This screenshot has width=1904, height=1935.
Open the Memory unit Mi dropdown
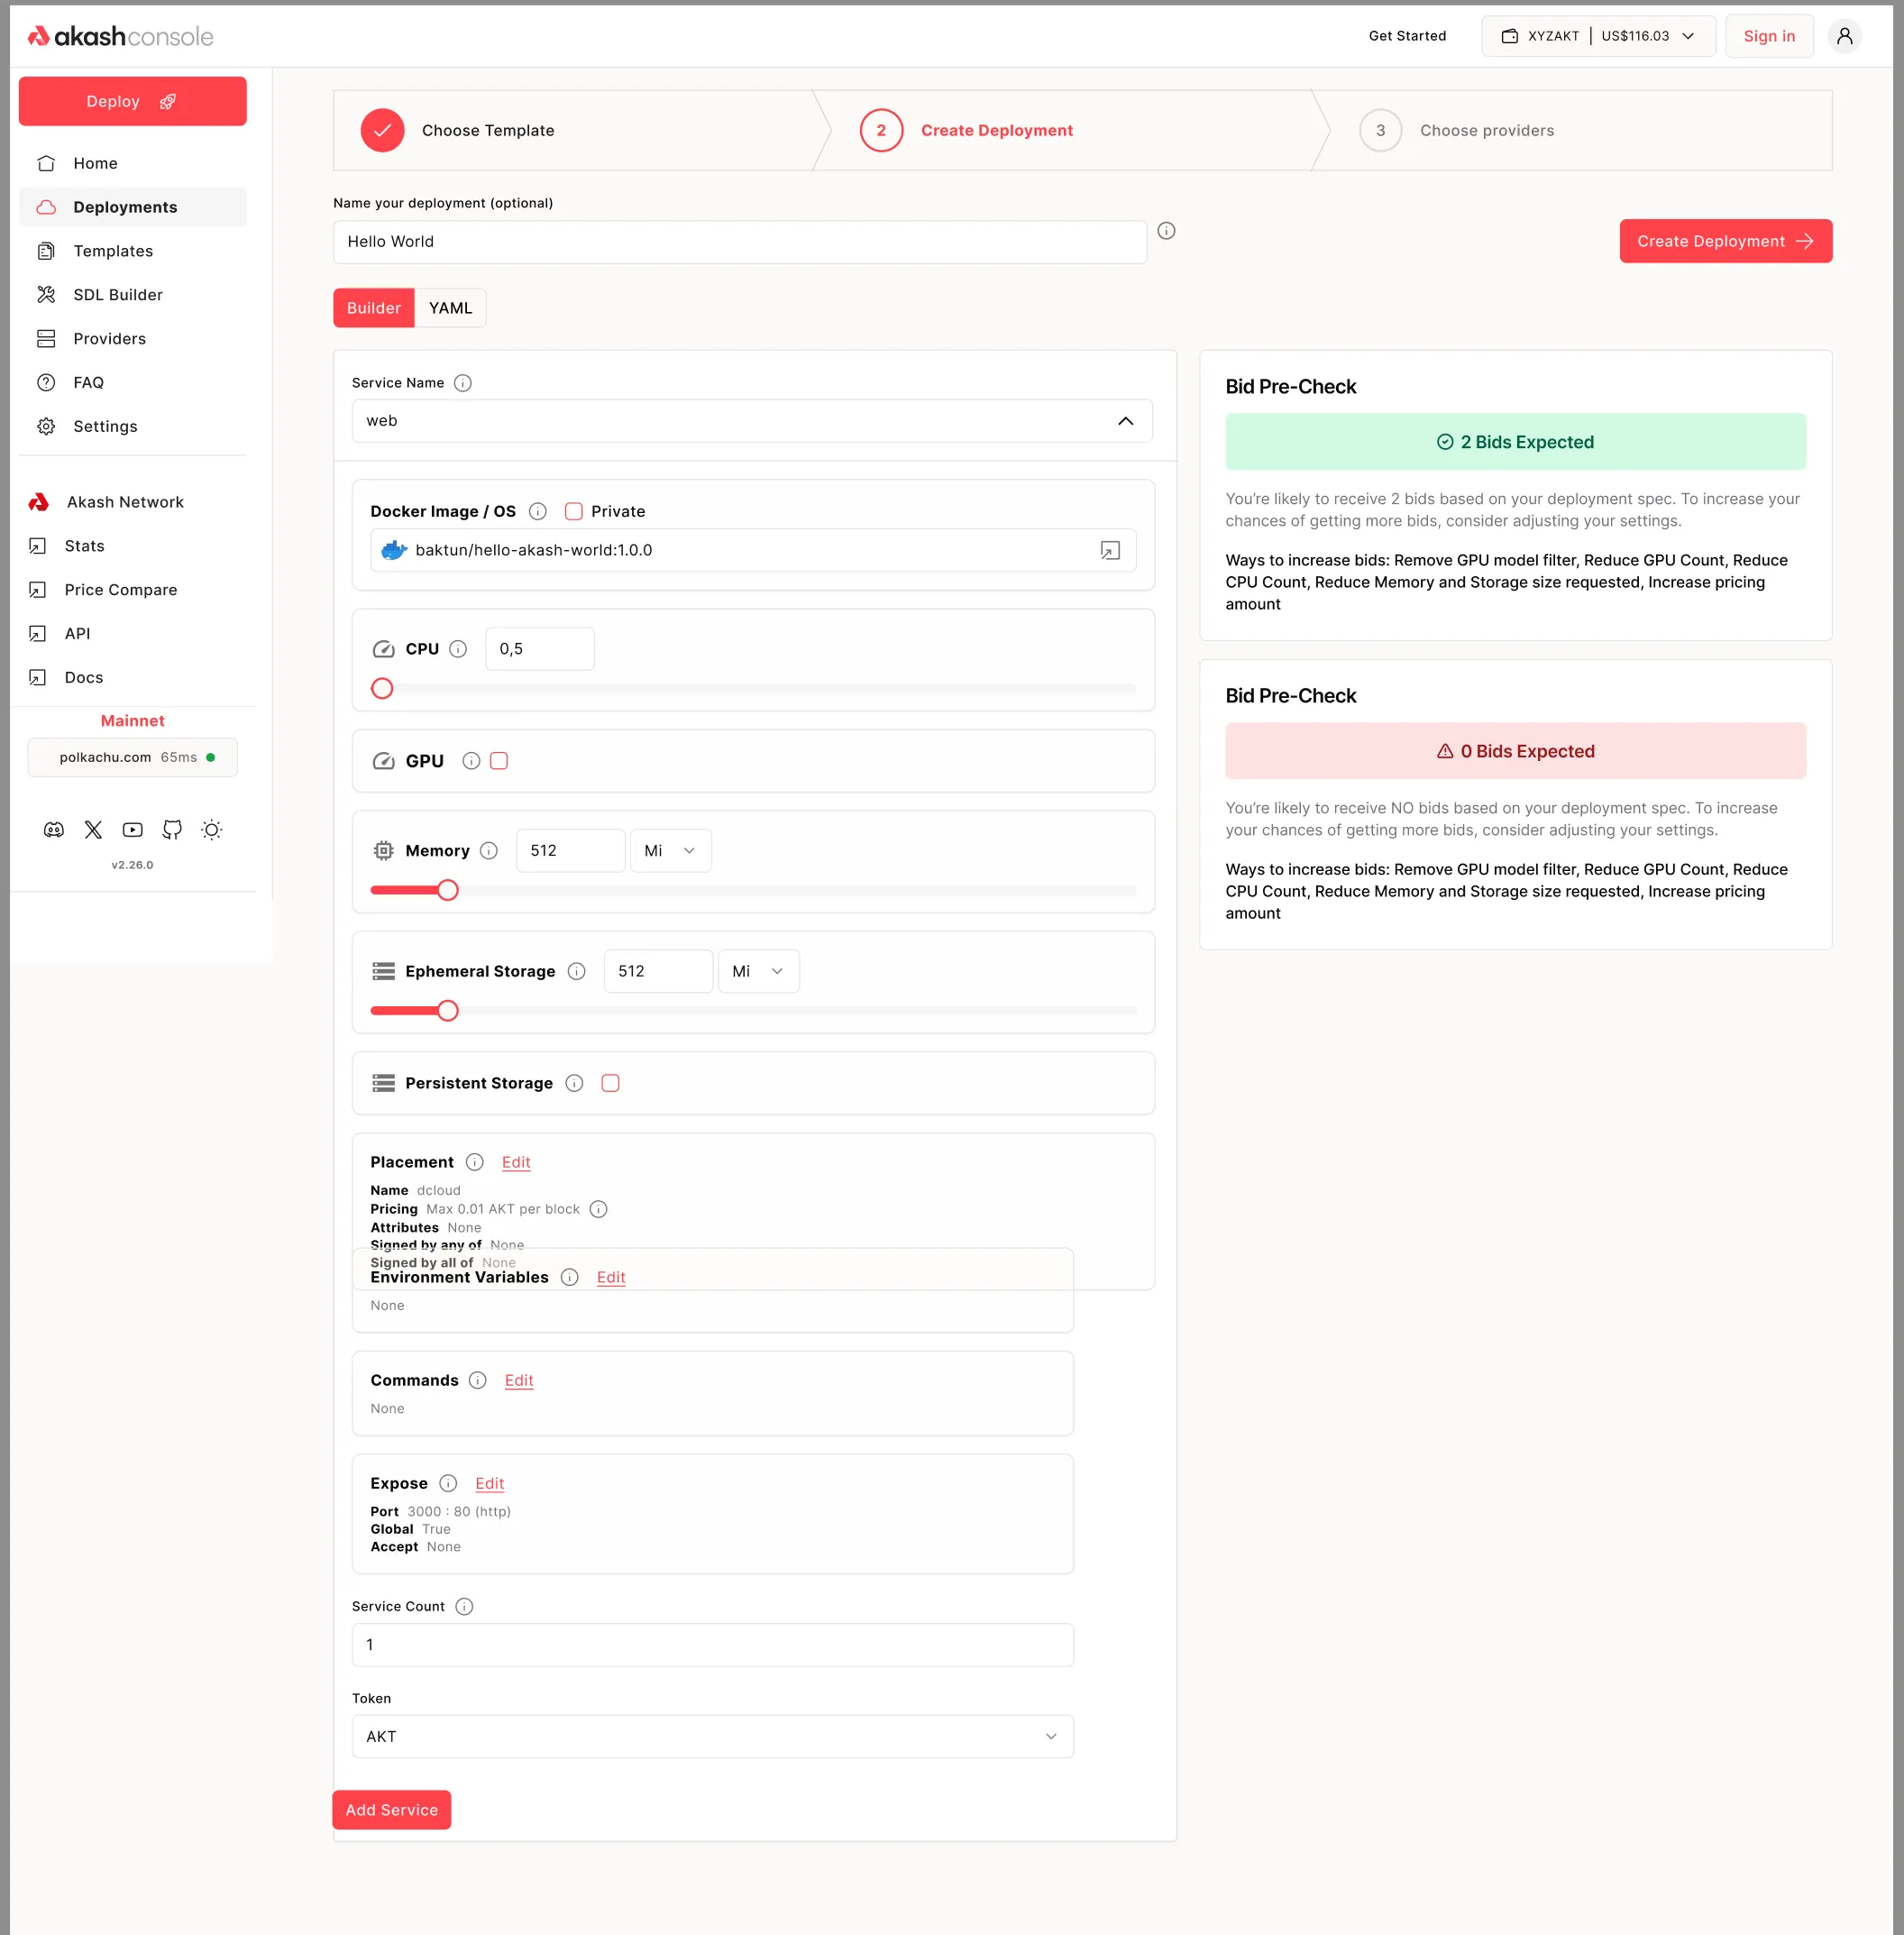670,851
